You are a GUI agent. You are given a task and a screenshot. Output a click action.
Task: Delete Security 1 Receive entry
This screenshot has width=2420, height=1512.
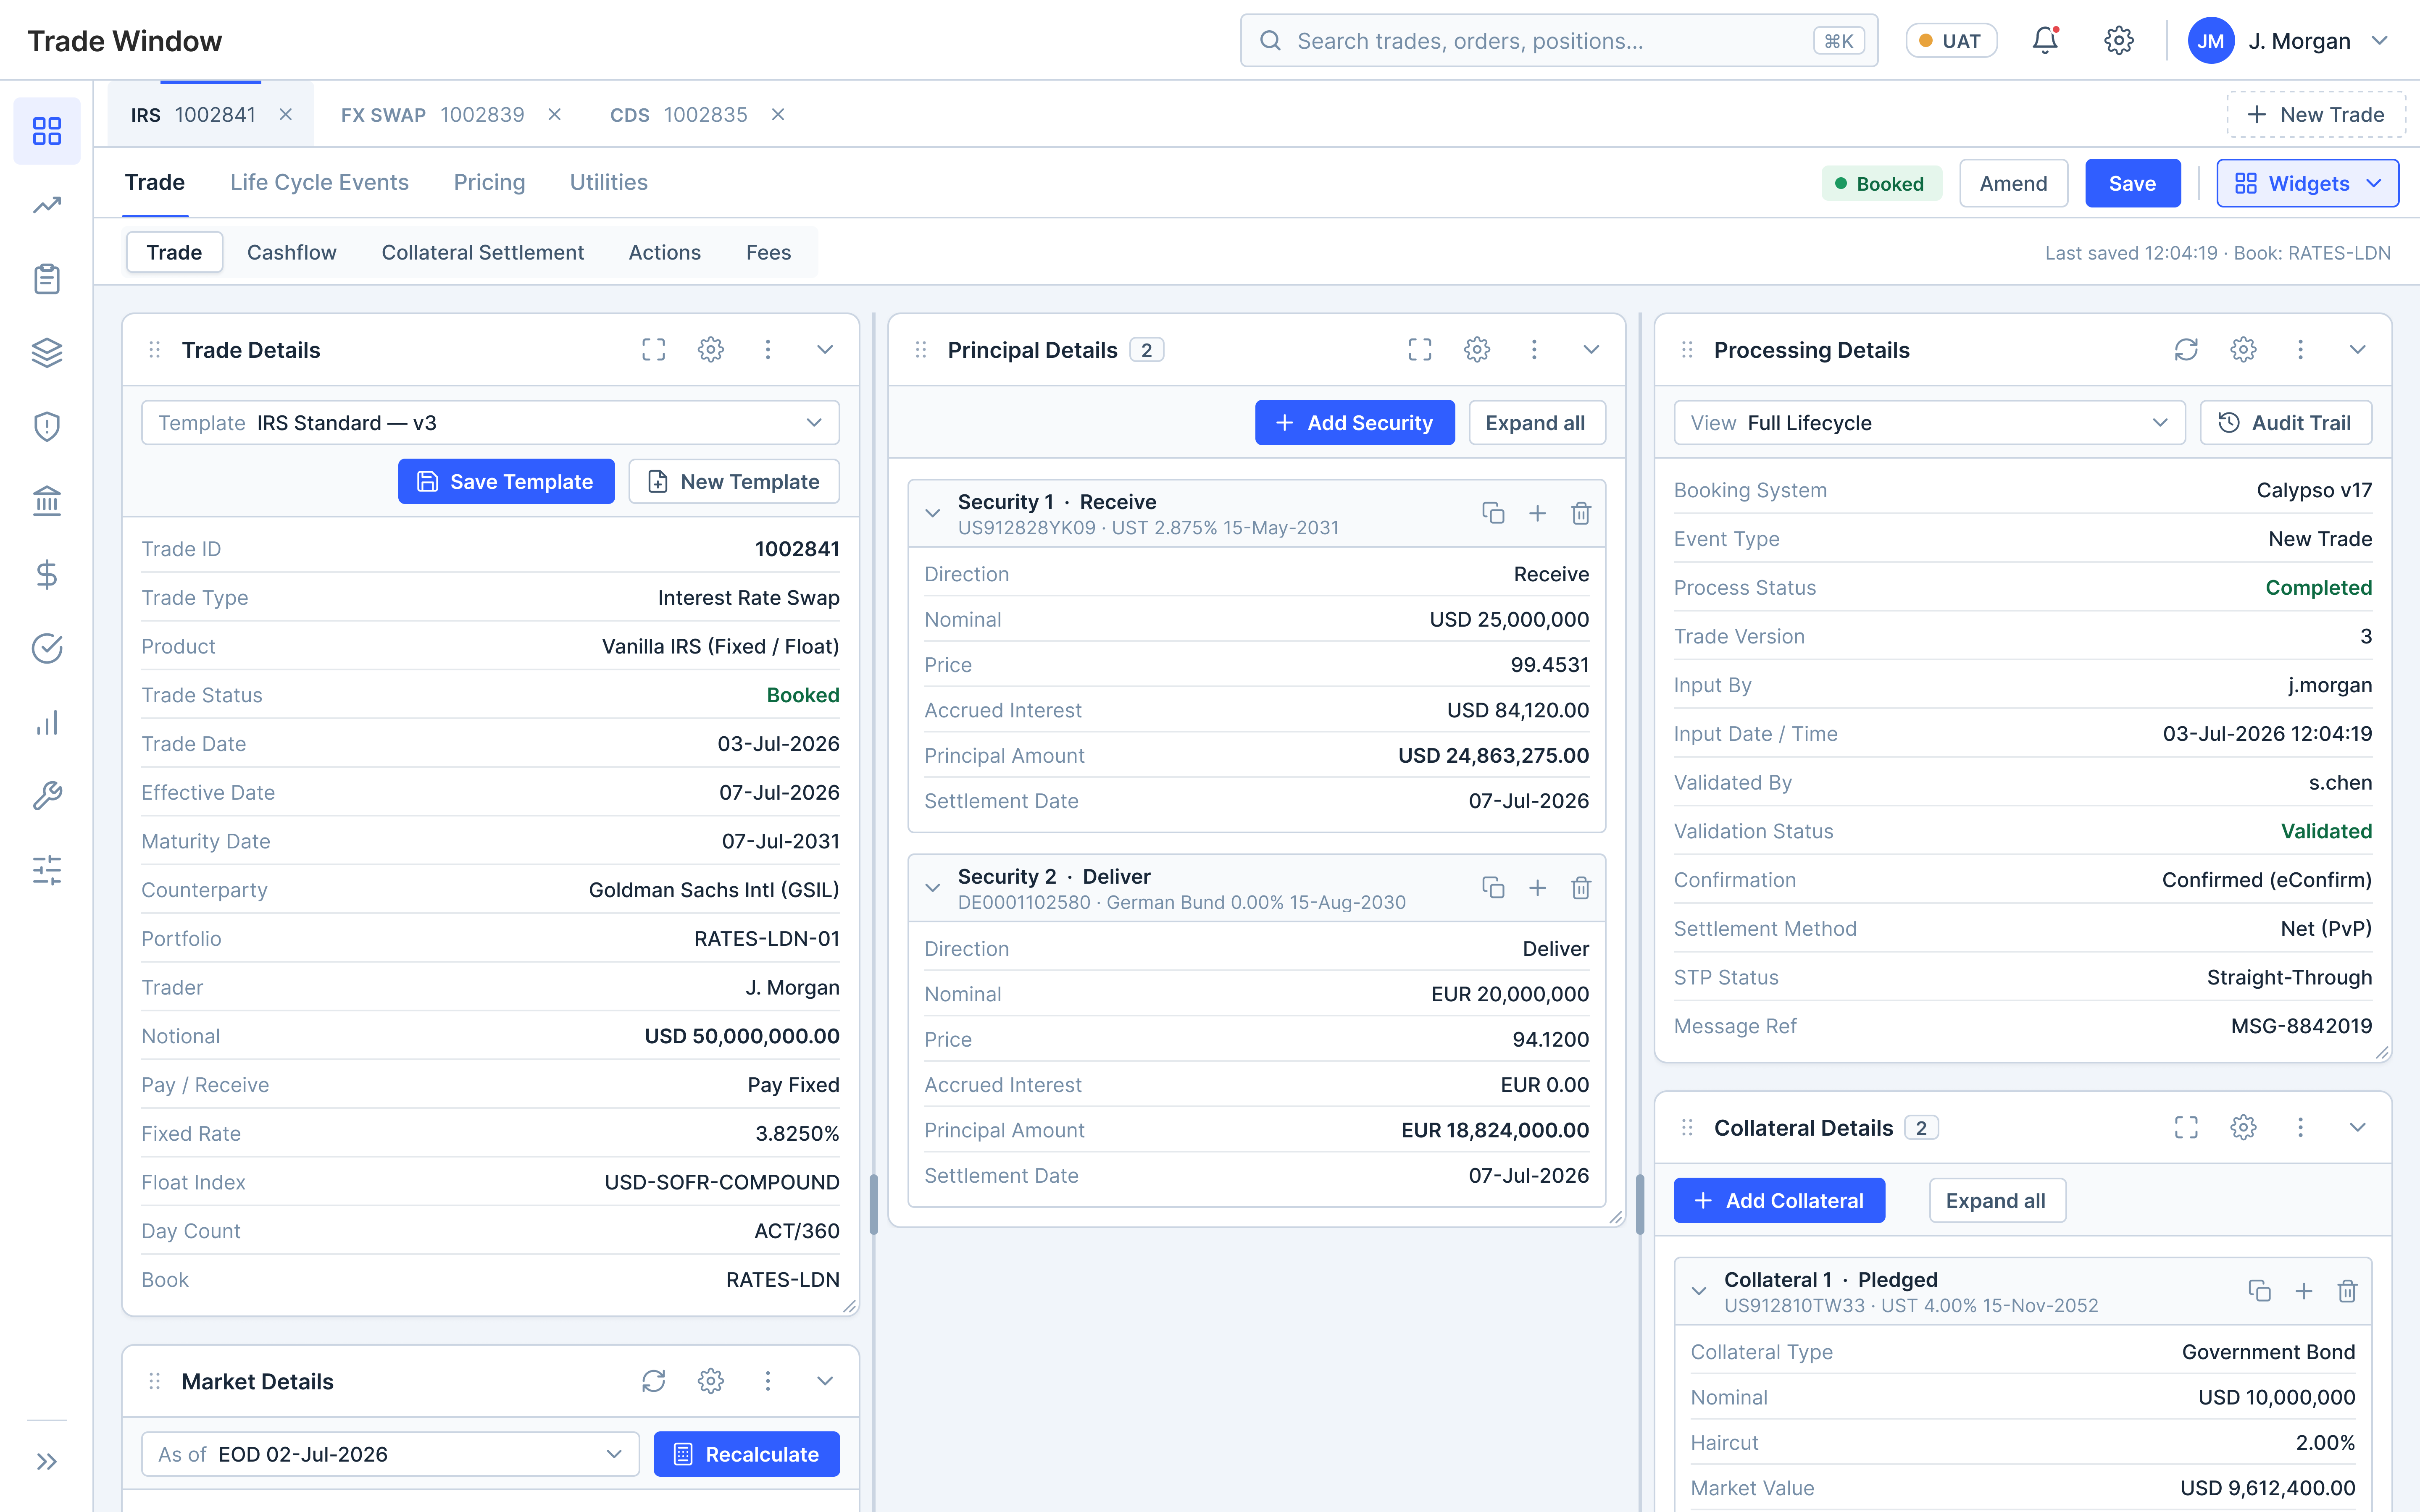pyautogui.click(x=1581, y=513)
